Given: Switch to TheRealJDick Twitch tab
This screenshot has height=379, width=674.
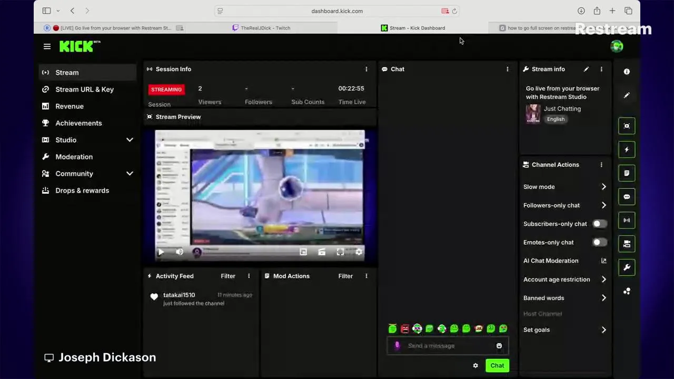Looking at the screenshot, I should (x=262, y=28).
